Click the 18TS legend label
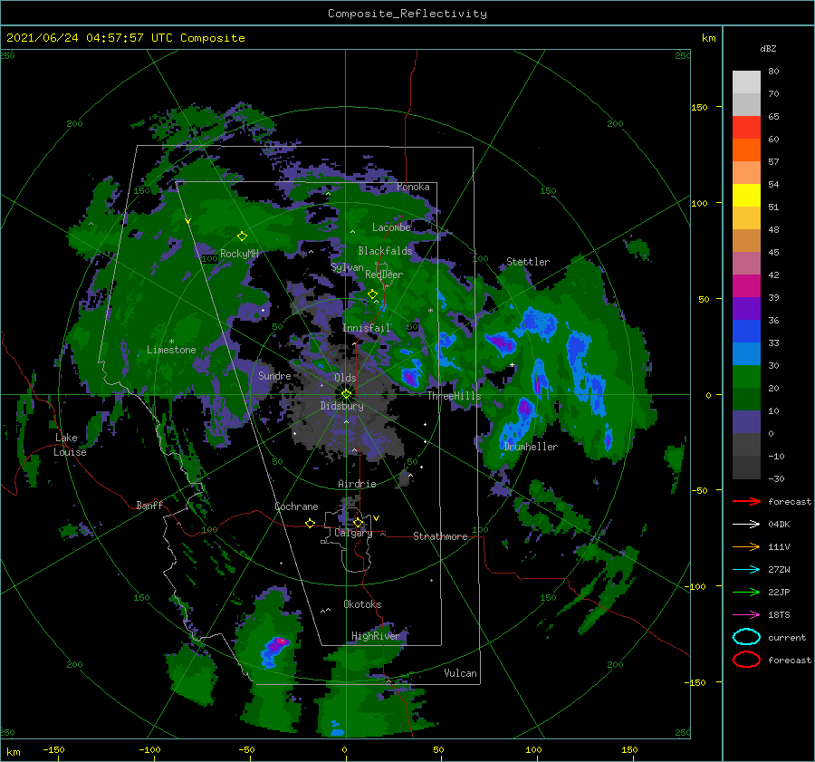Image resolution: width=815 pixels, height=762 pixels. pos(779,615)
